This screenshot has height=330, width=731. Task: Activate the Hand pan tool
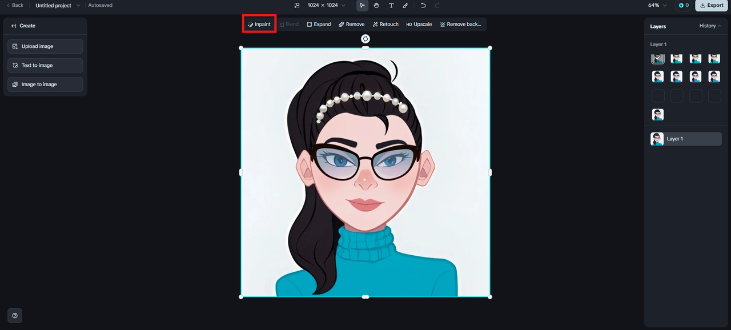[376, 5]
